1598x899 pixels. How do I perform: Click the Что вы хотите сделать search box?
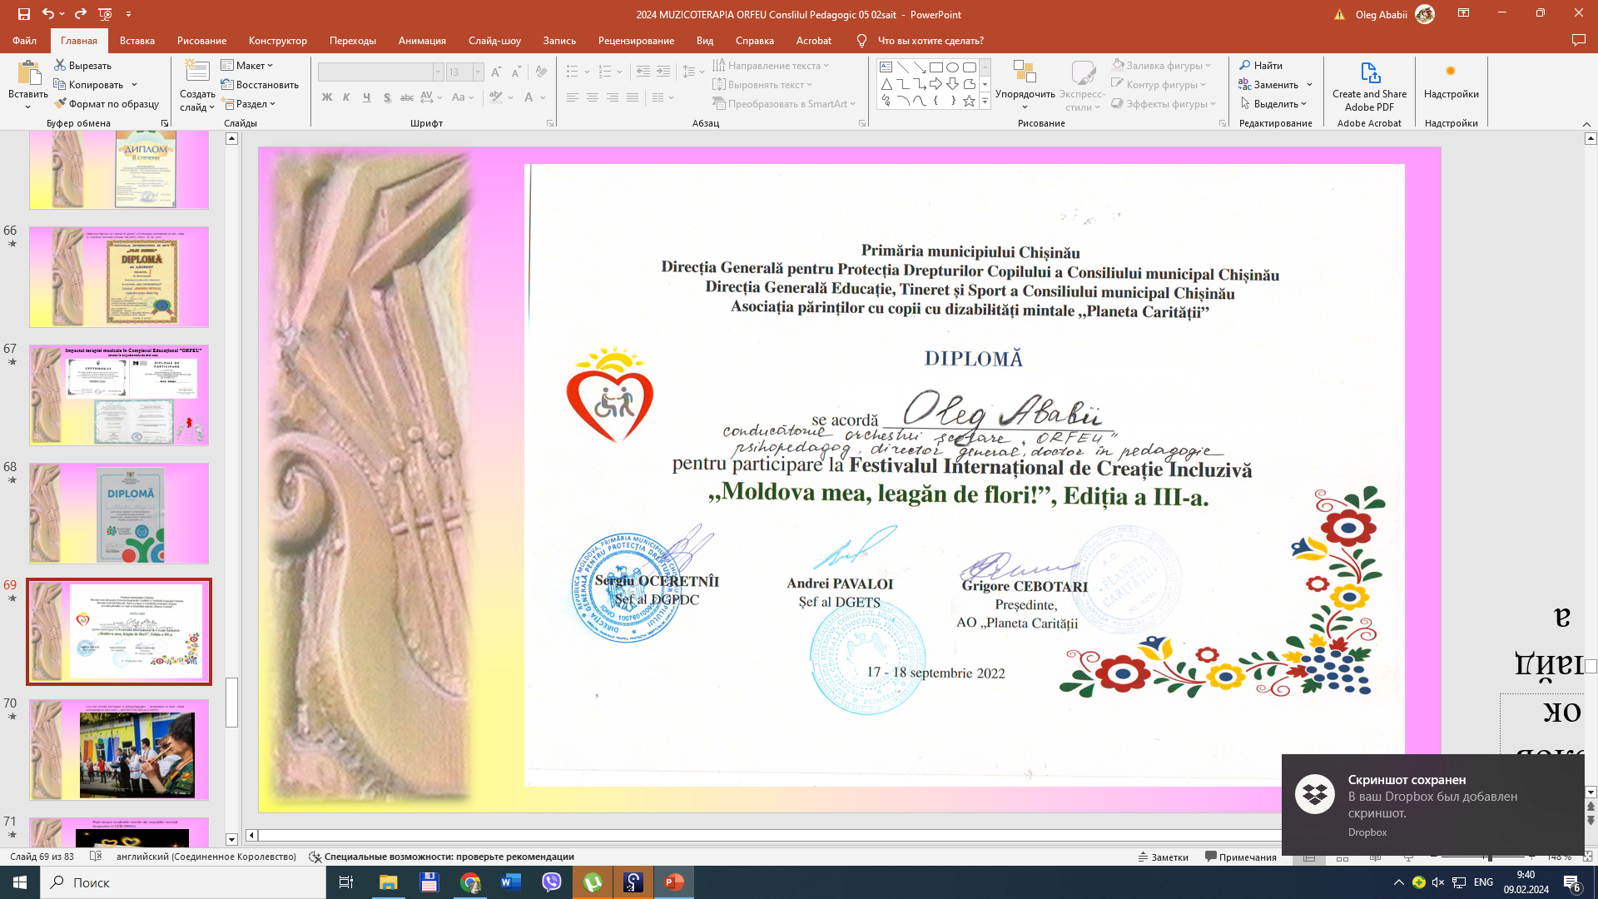931,40
